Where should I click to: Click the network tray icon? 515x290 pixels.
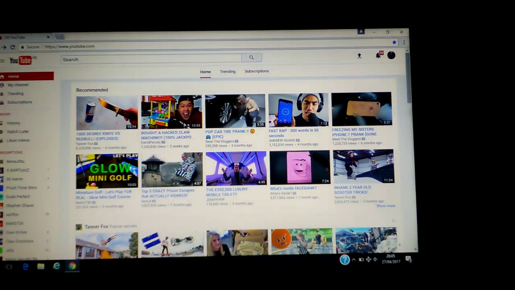(368, 260)
